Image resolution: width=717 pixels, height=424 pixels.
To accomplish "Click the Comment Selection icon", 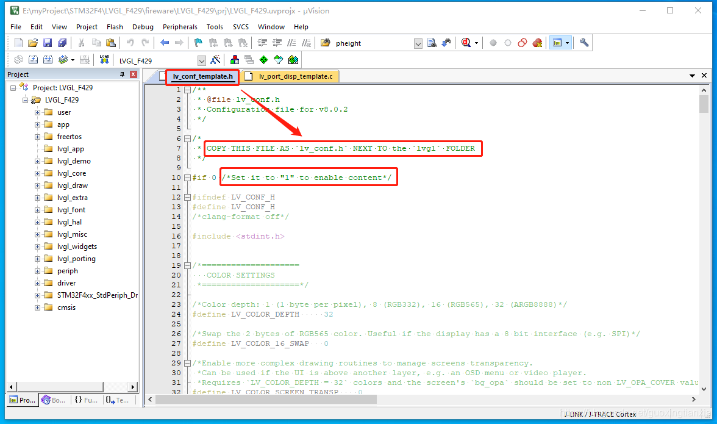I will click(291, 43).
